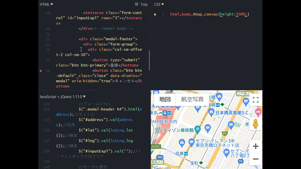The image size is (301, 169).
Task: Click the 日本橋高島屋S.C label text
Action: [x=232, y=113]
